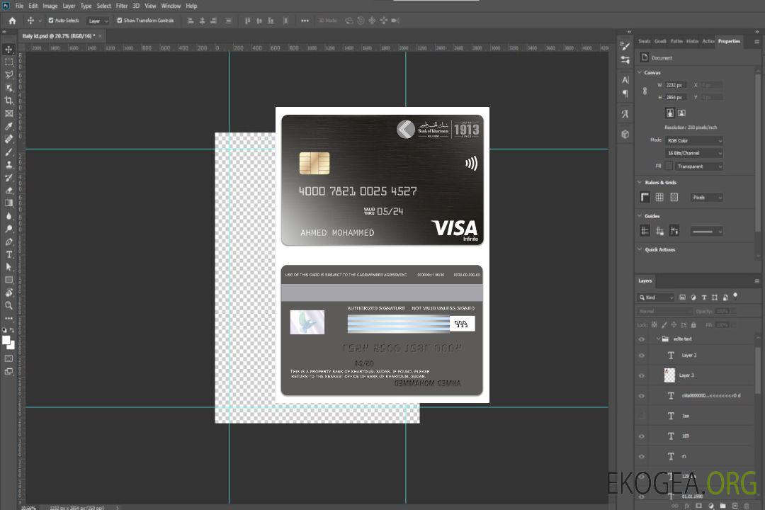Toggle the Auto-Select checkbox
765x510 pixels.
click(51, 21)
